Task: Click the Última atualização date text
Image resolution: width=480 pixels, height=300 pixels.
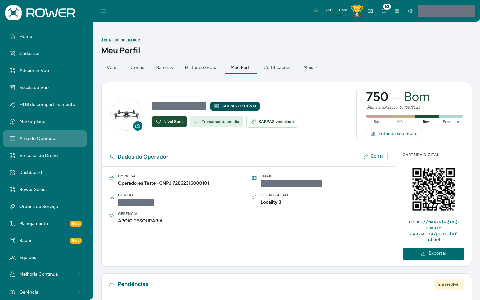Action: [x=393, y=108]
